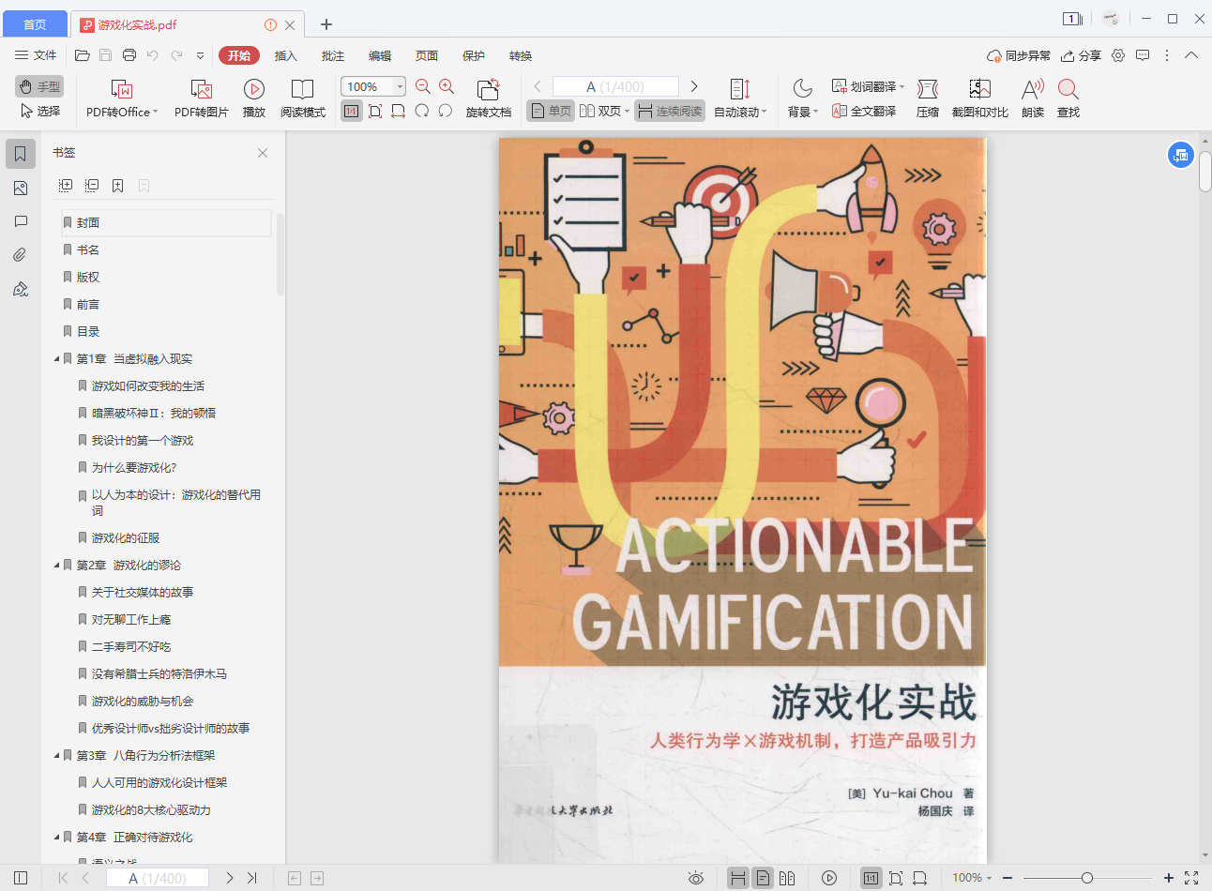Toggle 连续阅读 continuous reading
Screen dimensions: 1212x891
click(670, 111)
